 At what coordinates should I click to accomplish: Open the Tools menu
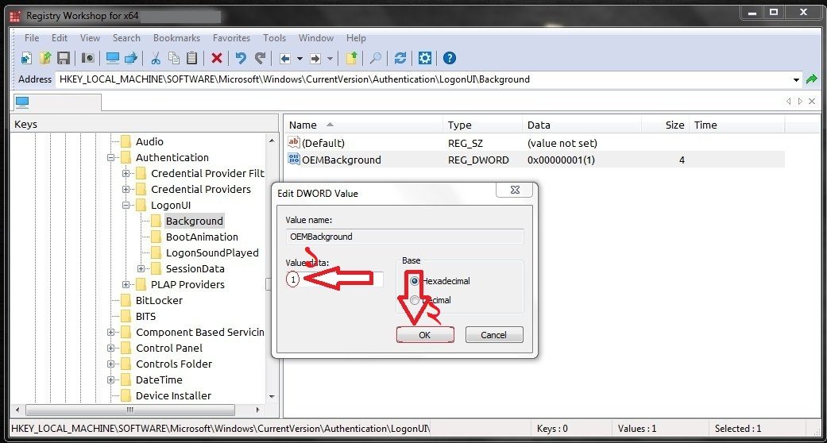coord(274,38)
